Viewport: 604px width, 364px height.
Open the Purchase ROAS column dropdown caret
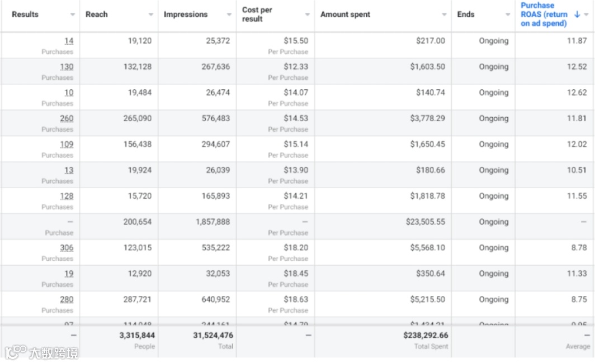(586, 15)
